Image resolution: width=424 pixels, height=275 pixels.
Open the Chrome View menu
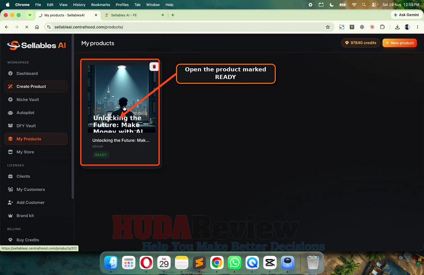pyautogui.click(x=63, y=5)
